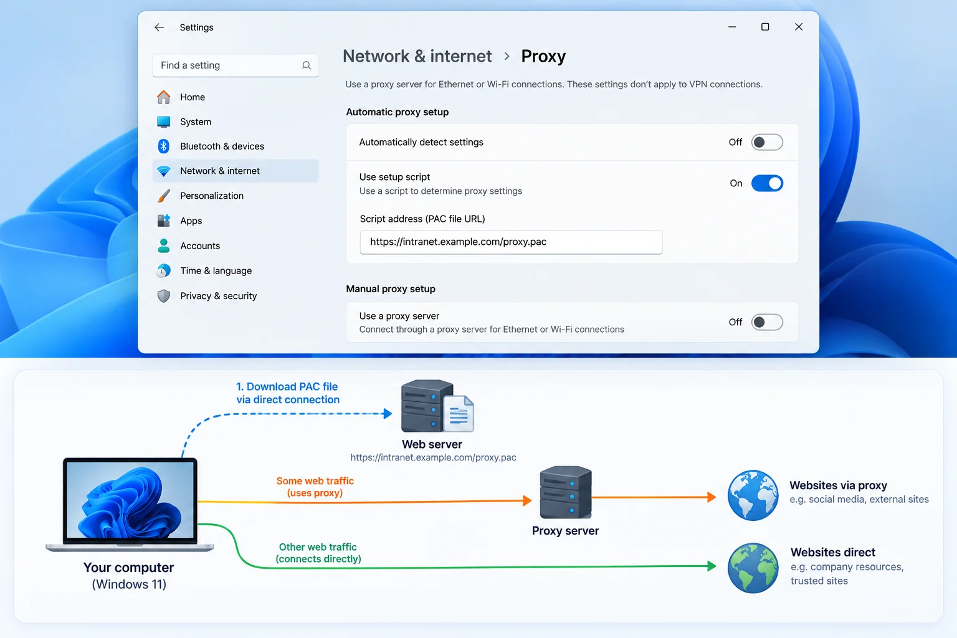Image resolution: width=957 pixels, height=638 pixels.
Task: Open System settings category
Action: point(236,121)
